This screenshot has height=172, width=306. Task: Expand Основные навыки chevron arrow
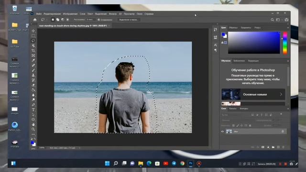coord(281,94)
